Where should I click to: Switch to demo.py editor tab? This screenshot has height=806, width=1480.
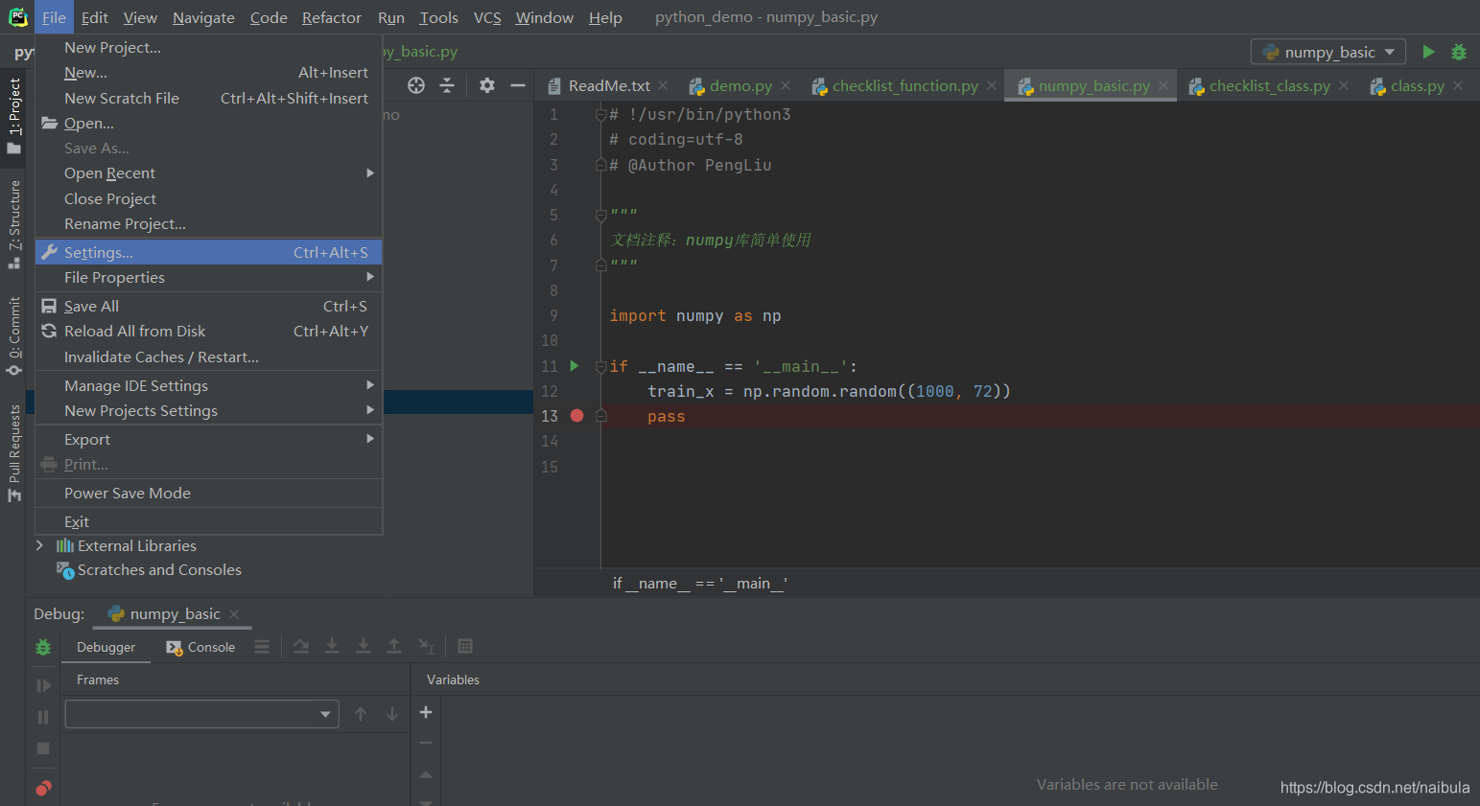click(x=740, y=85)
